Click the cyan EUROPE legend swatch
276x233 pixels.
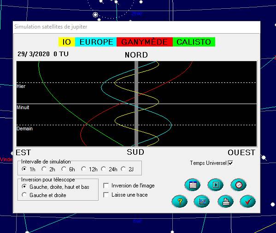pyautogui.click(x=96, y=42)
